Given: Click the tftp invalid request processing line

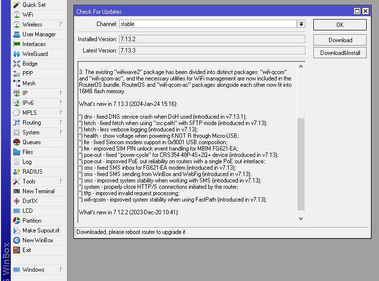Looking at the screenshot, I should tap(129, 193).
